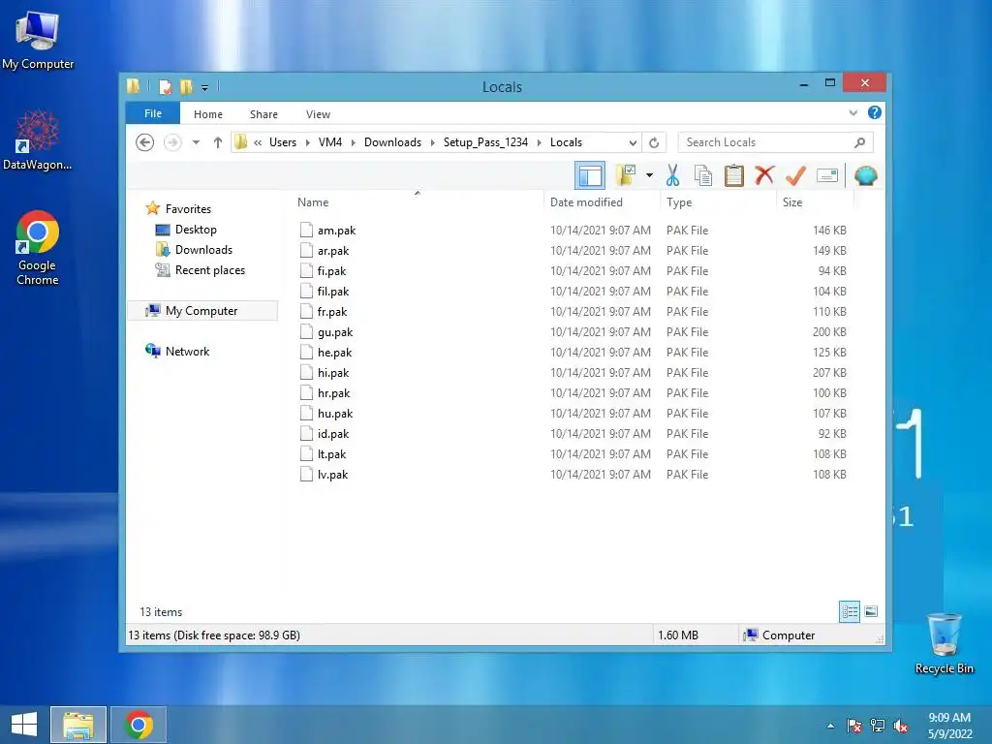992x744 pixels.
Task: Select Desktop in the navigation pane
Action: click(x=196, y=230)
